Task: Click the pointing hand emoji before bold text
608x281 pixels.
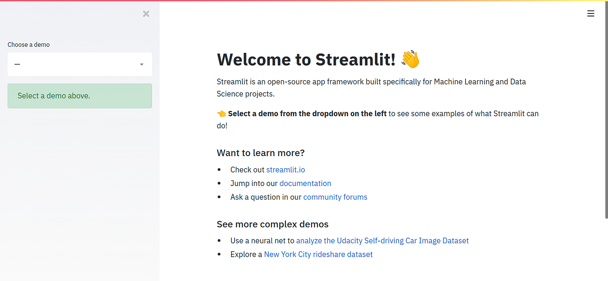Action: coord(221,113)
